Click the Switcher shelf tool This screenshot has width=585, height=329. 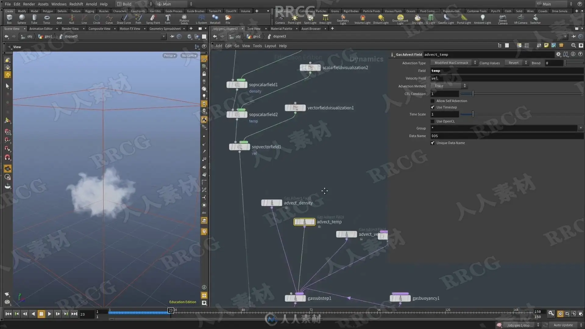click(x=535, y=19)
